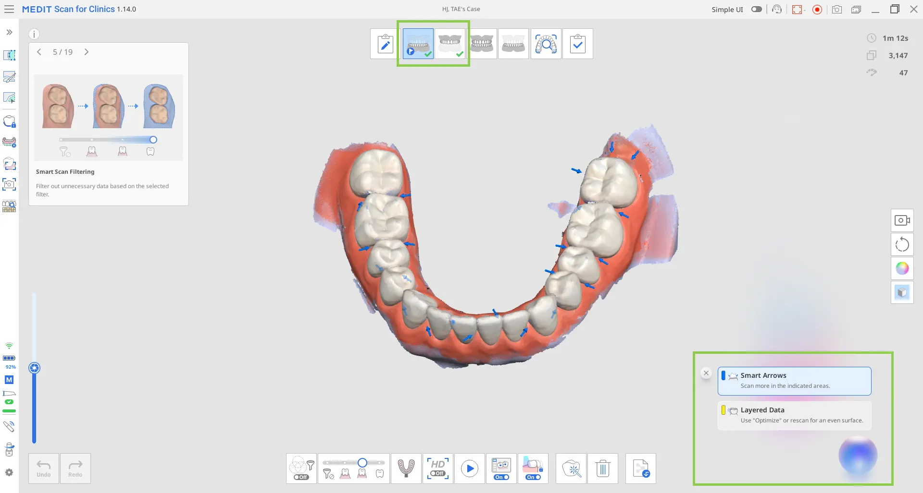Open the form edit stage
Viewport: 923px width, 493px height.
385,44
